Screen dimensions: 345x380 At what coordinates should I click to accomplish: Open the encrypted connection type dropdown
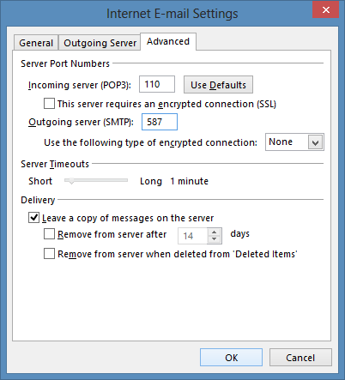pos(294,142)
